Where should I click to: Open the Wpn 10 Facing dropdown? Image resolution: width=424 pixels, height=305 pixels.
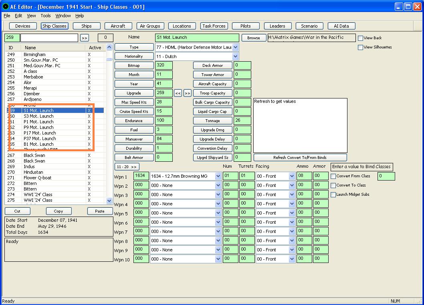[x=292, y=259]
